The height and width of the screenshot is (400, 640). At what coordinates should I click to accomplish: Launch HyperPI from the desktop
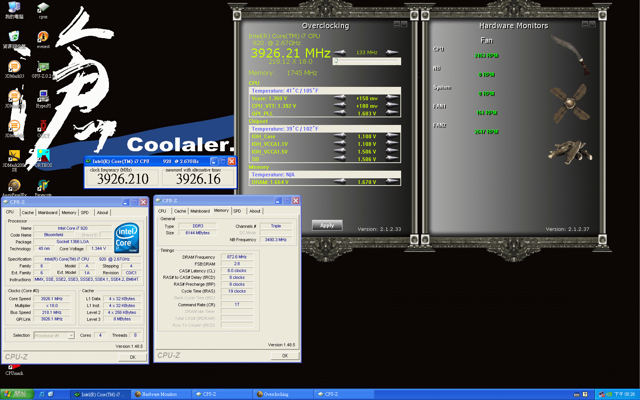coord(43,99)
